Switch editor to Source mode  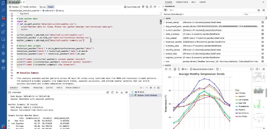(x=42, y=7)
